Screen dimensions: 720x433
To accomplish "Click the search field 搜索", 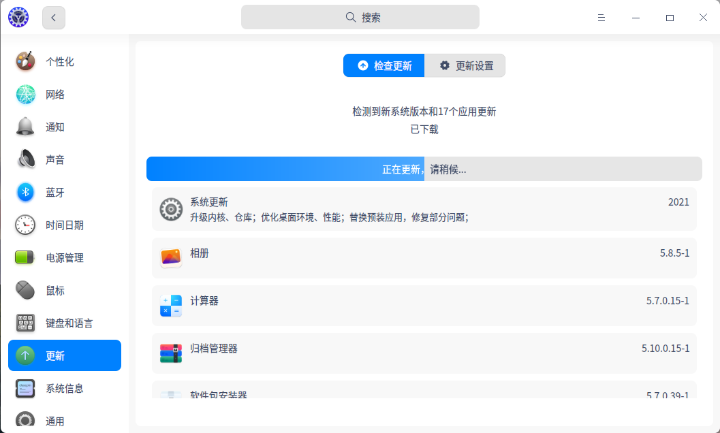I will pyautogui.click(x=360, y=17).
